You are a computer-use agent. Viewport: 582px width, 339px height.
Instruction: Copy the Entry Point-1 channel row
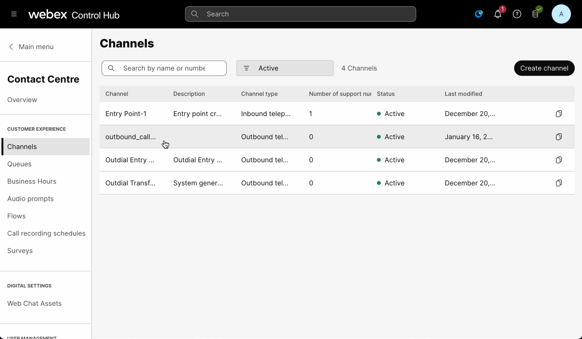click(558, 114)
